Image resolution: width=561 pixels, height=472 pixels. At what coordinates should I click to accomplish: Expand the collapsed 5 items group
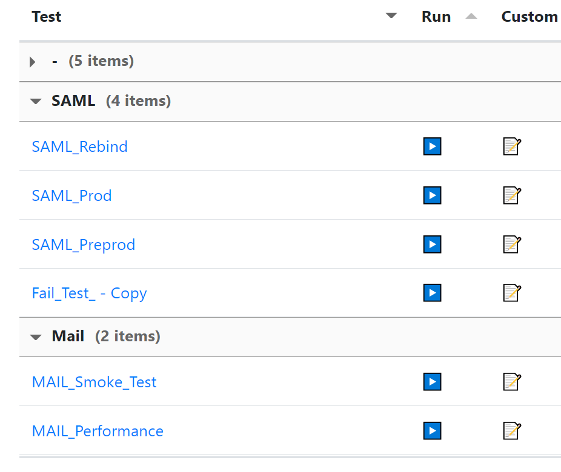tap(33, 62)
